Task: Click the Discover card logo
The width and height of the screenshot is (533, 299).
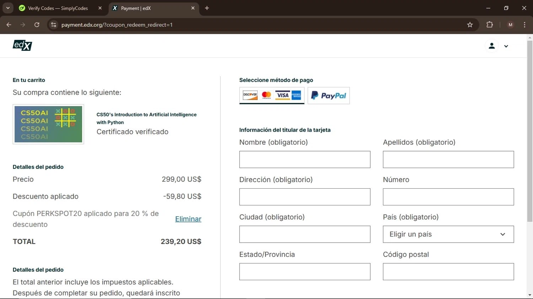Action: tap(250, 95)
